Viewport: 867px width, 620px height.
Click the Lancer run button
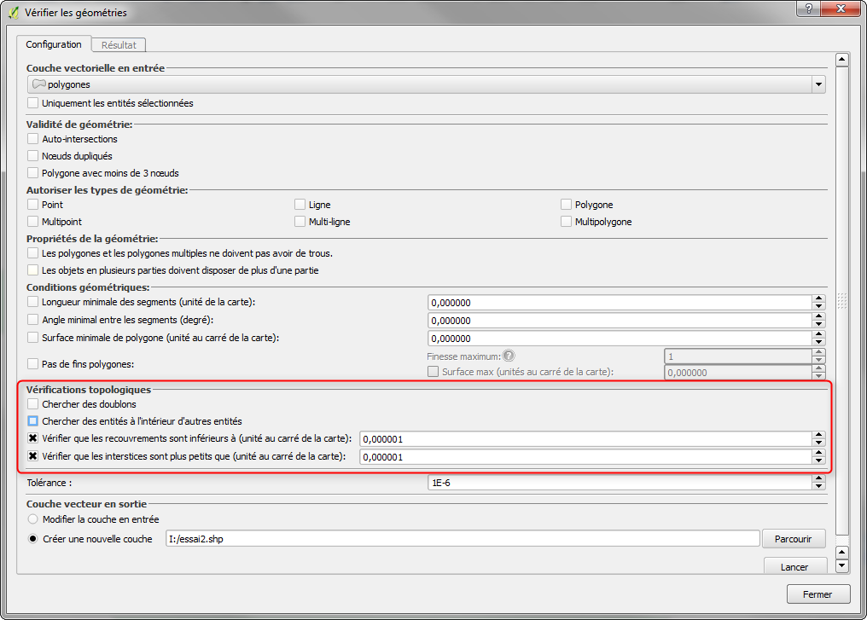tap(794, 566)
